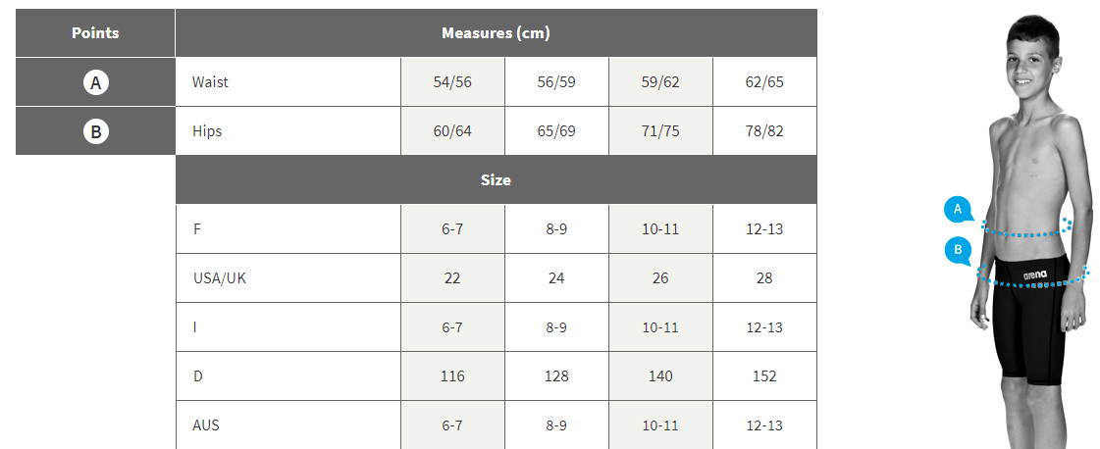Select the Waist row label

pyautogui.click(x=210, y=82)
